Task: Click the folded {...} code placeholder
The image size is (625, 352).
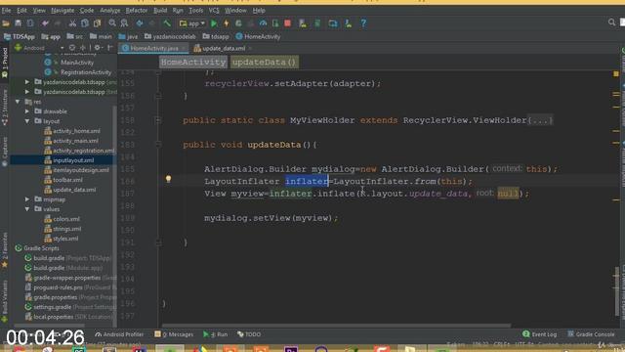Action: point(540,120)
